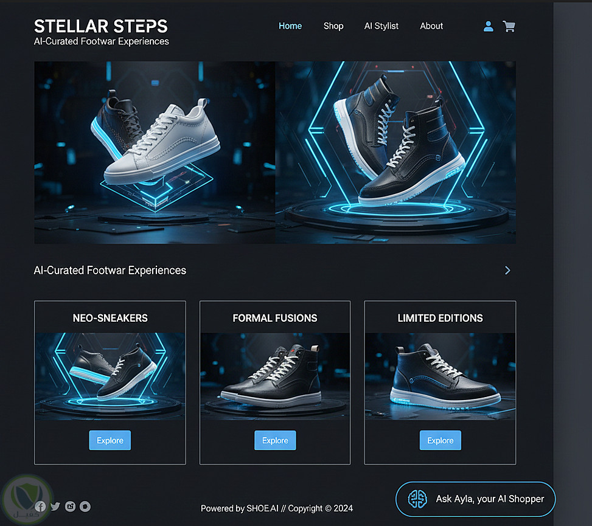Image resolution: width=592 pixels, height=526 pixels.
Task: Open the user account profile icon
Action: pyautogui.click(x=488, y=26)
